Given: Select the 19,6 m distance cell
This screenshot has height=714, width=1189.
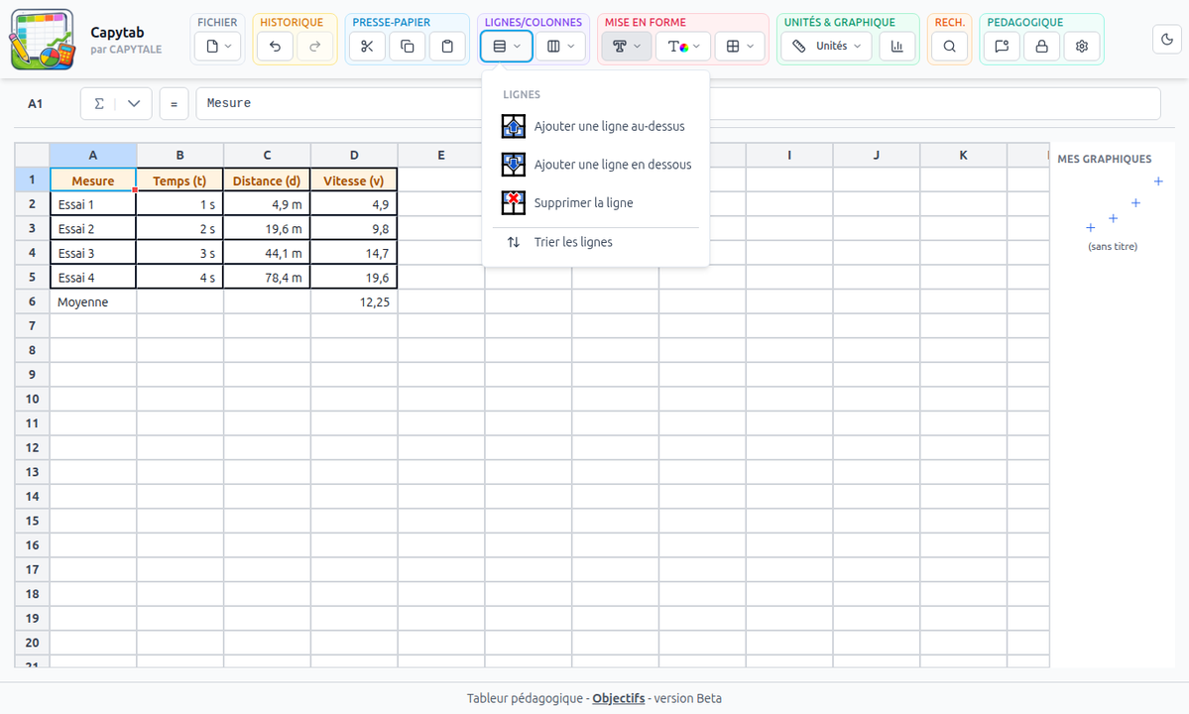Looking at the screenshot, I should [x=267, y=229].
